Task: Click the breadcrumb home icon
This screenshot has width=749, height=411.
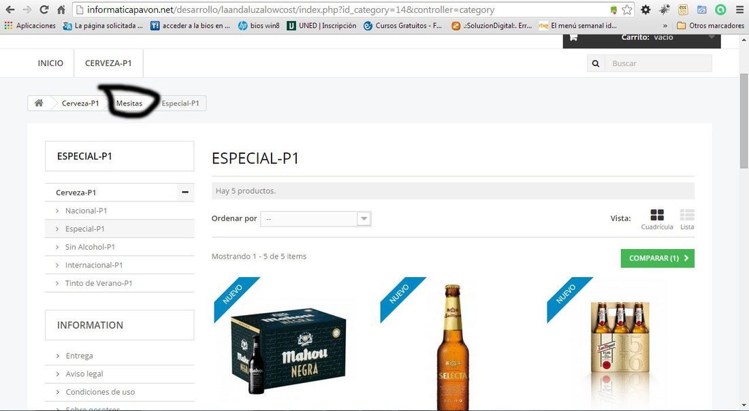Action: [39, 103]
